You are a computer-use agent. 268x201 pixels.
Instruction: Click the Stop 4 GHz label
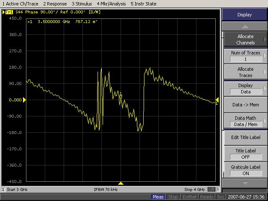(x=194, y=190)
